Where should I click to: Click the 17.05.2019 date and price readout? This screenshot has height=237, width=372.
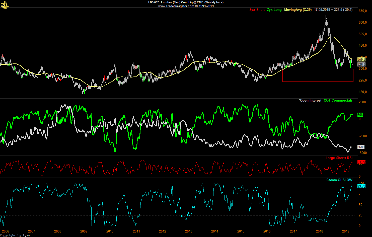click(x=333, y=10)
